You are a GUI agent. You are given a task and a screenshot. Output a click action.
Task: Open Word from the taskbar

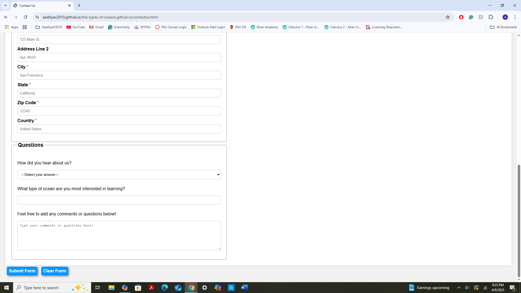click(244, 288)
